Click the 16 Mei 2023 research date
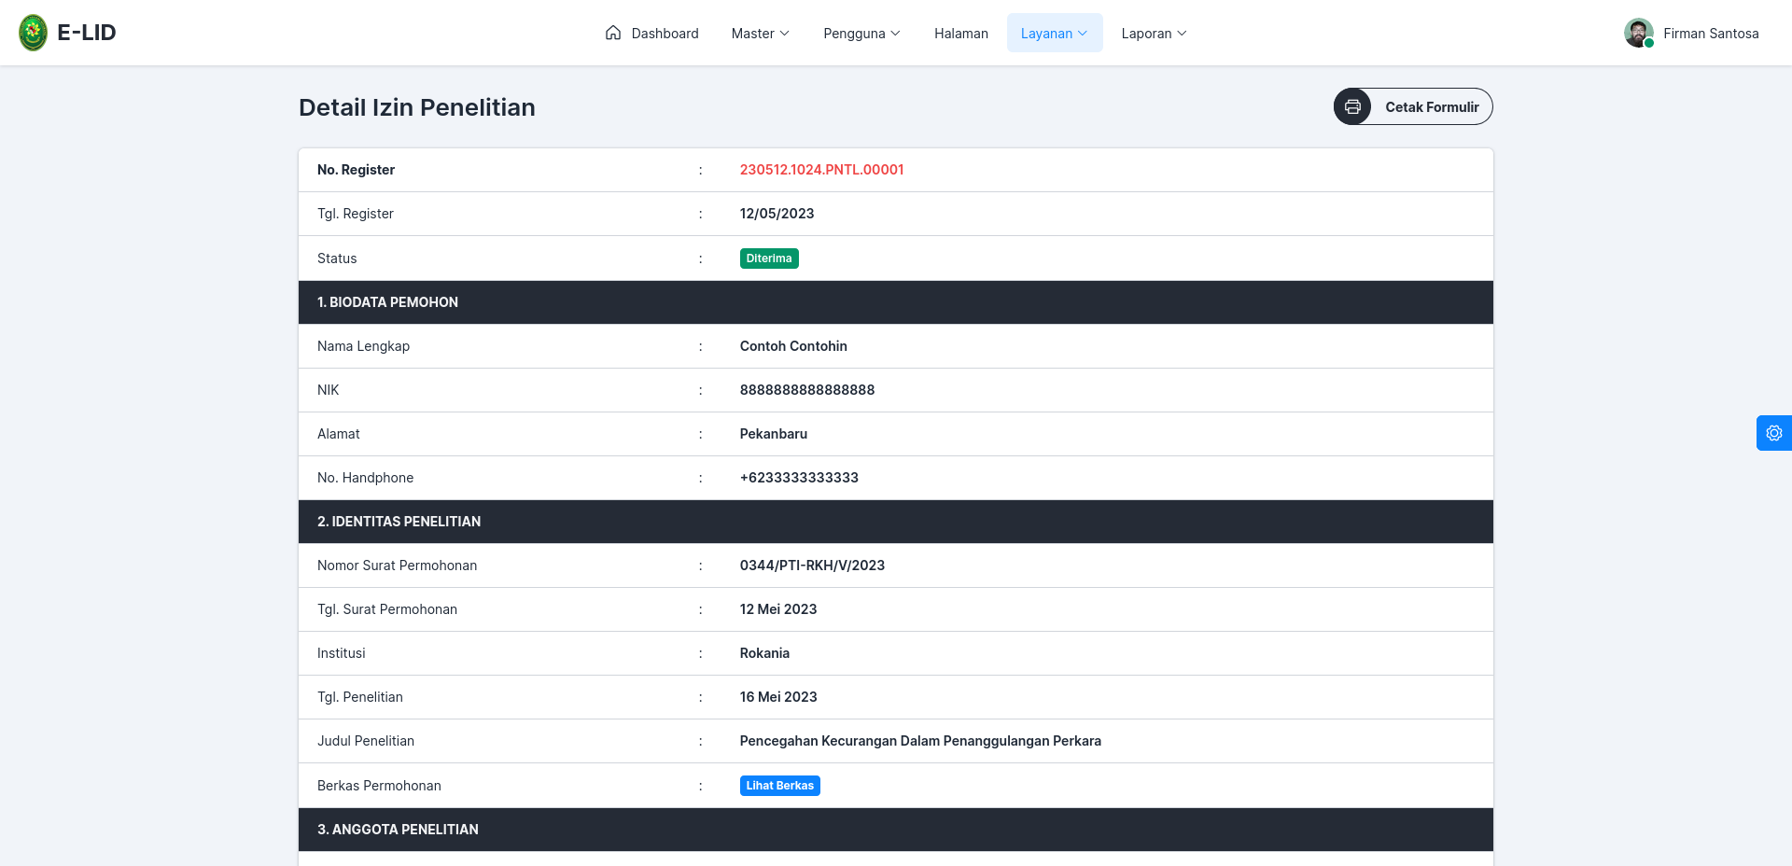1792x866 pixels. 778,697
